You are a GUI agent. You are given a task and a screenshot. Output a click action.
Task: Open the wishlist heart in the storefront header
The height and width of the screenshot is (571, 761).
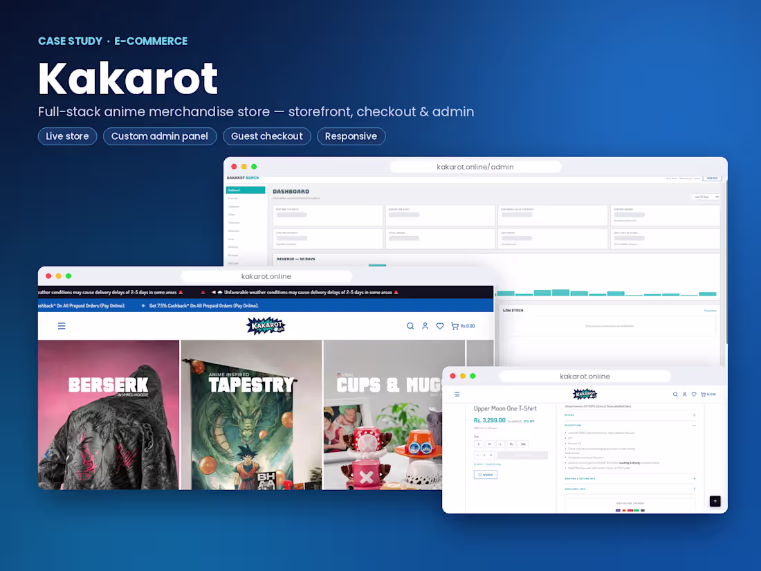pos(440,326)
